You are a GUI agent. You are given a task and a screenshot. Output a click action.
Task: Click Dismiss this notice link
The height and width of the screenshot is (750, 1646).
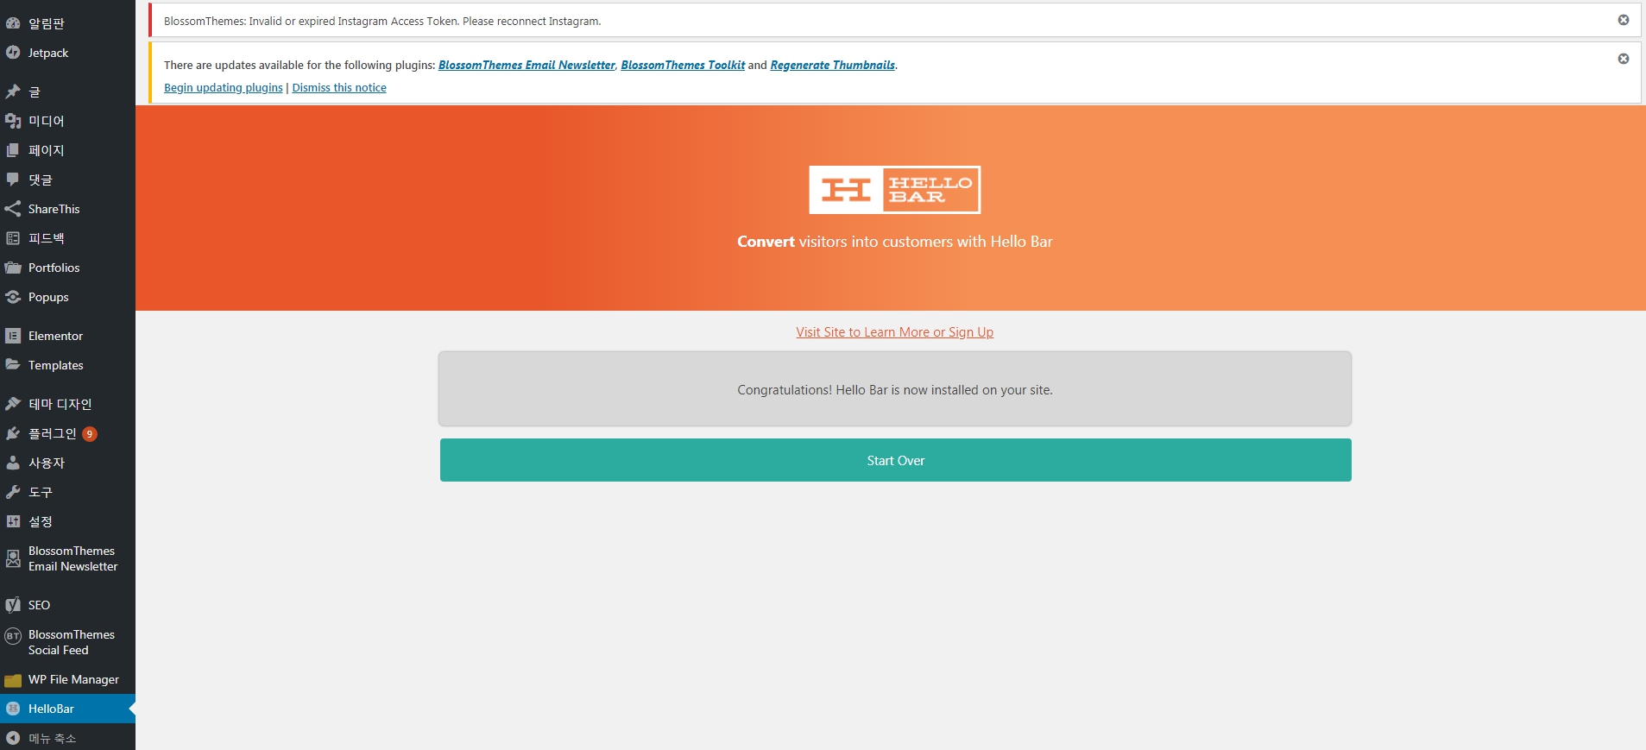coord(339,87)
